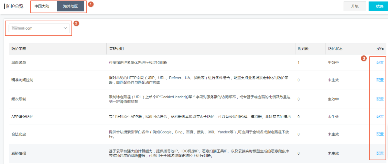Click the 防护总览 page title
The image size is (388, 164).
(x=15, y=6)
